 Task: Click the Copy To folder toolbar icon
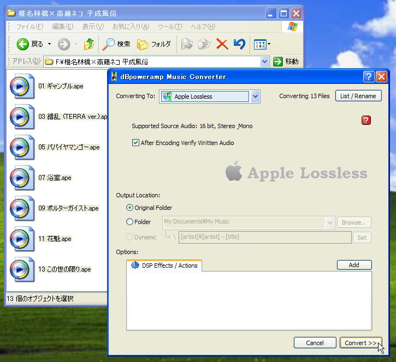(204, 44)
